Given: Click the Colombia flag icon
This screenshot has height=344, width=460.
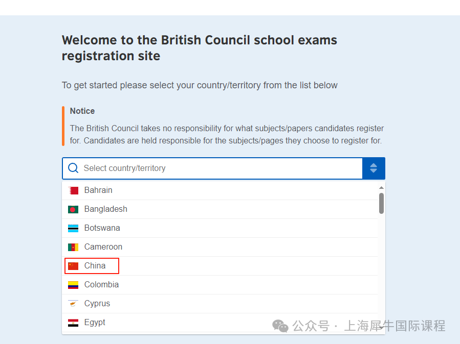Looking at the screenshot, I should pyautogui.click(x=73, y=285).
